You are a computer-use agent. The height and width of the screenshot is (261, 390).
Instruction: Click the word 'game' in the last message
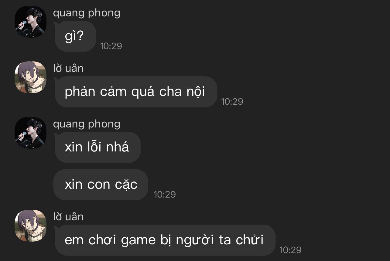point(139,241)
